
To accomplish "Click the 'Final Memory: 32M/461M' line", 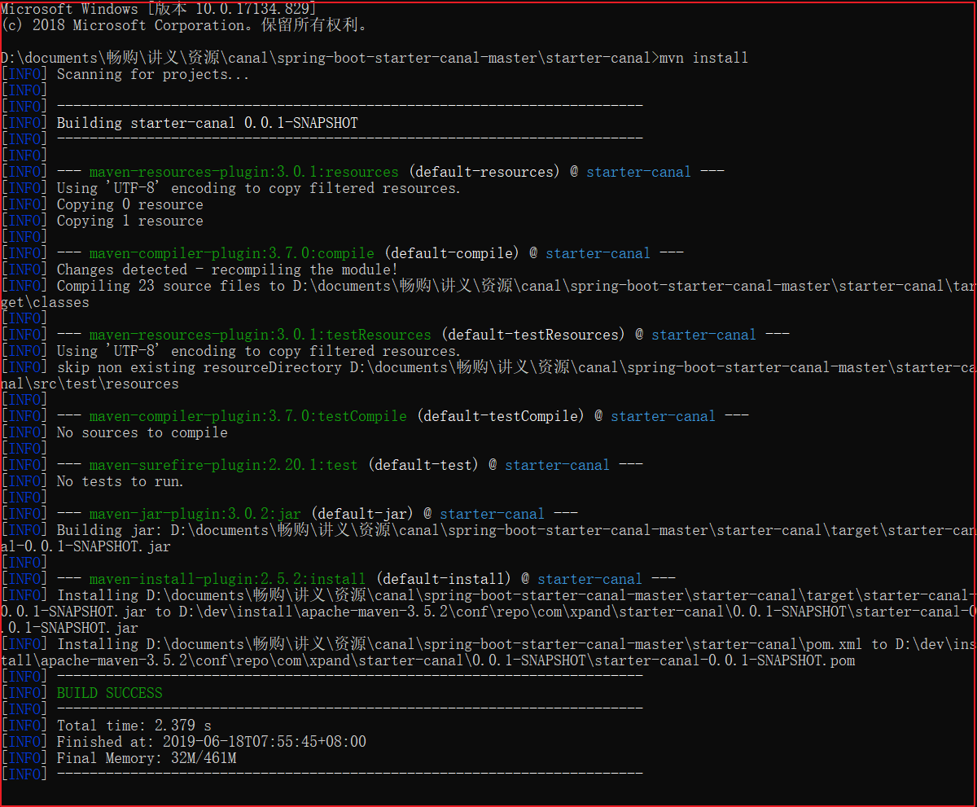I will [x=146, y=758].
